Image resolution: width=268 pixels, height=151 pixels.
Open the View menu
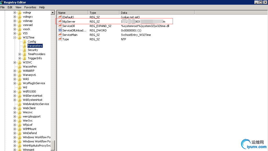[x=18, y=7]
